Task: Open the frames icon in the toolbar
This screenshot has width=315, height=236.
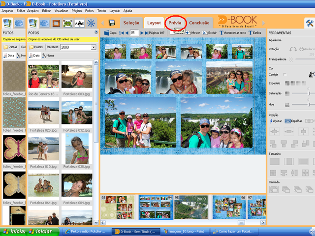Action: tap(56, 23)
